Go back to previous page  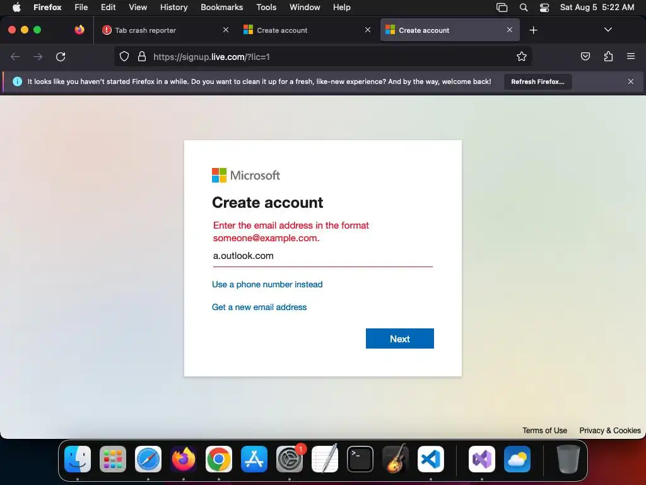[15, 56]
